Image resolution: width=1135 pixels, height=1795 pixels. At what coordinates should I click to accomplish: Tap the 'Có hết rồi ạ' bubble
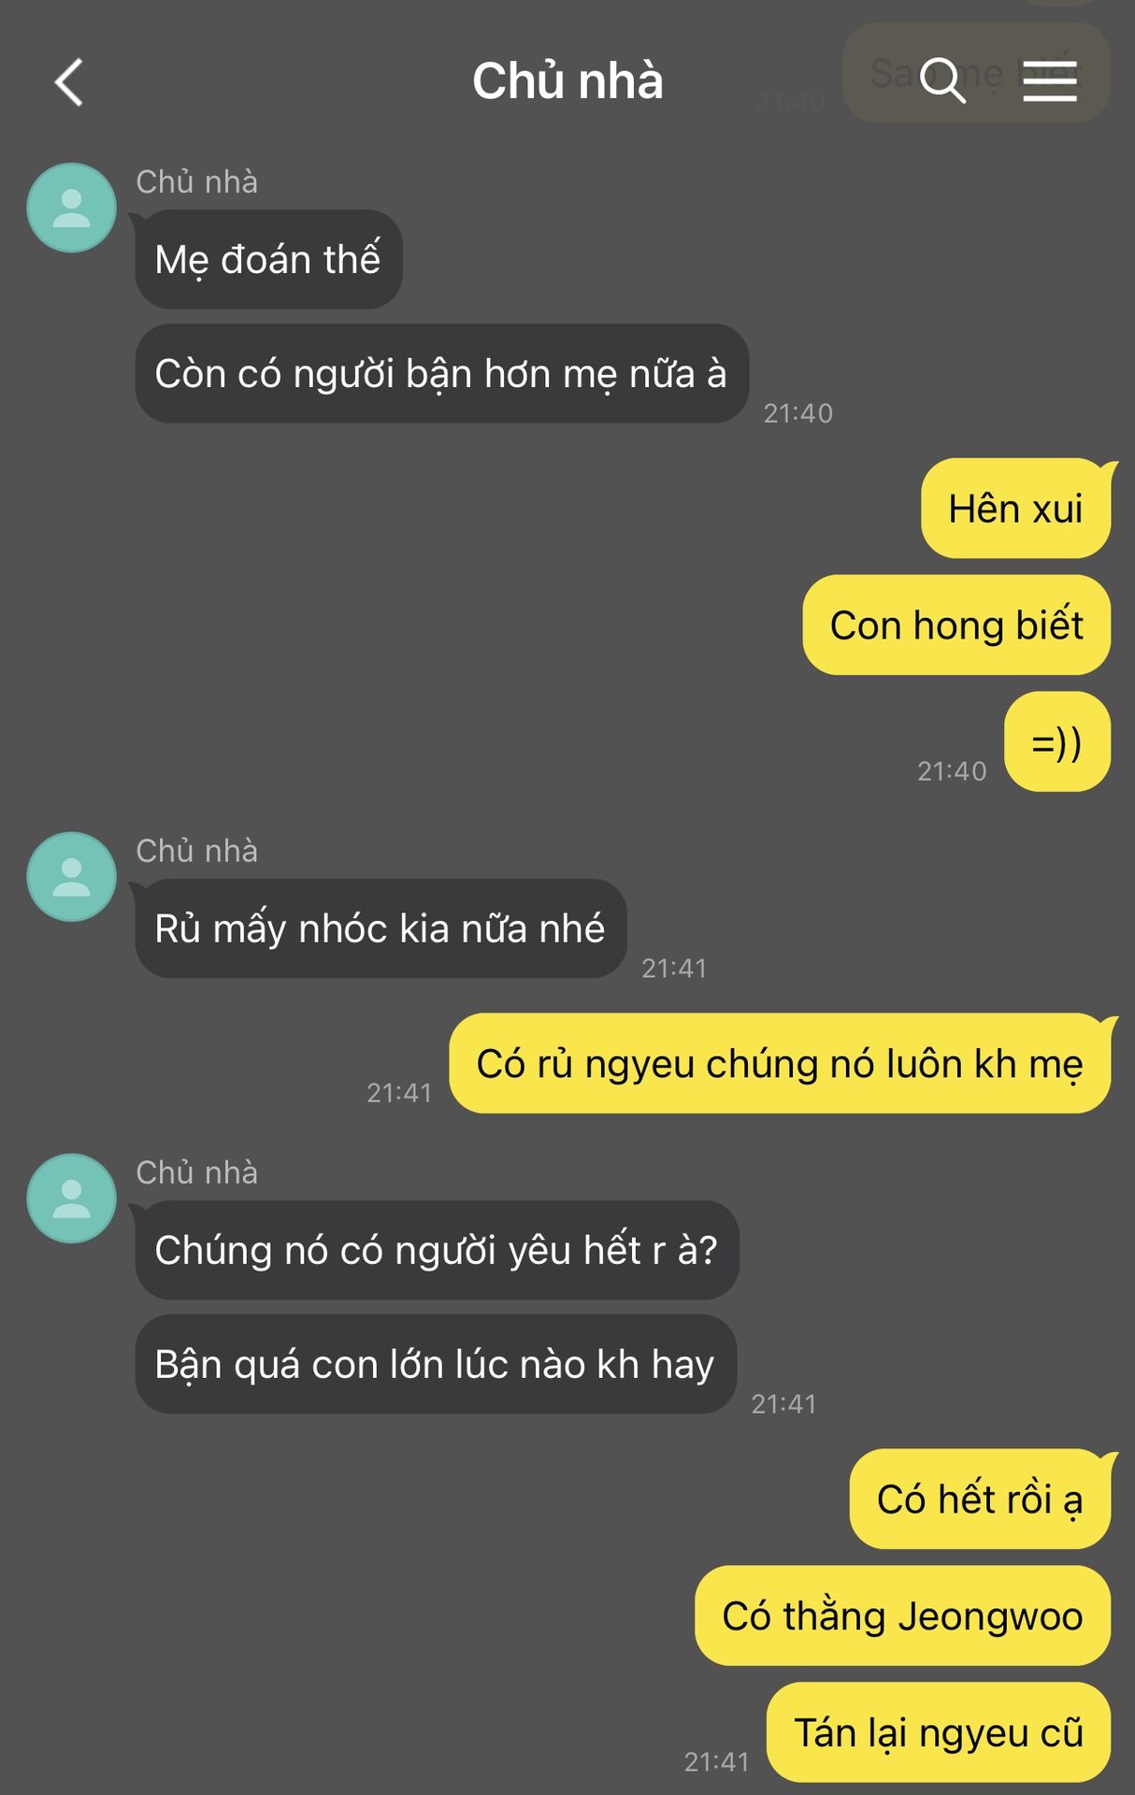pyautogui.click(x=980, y=1499)
